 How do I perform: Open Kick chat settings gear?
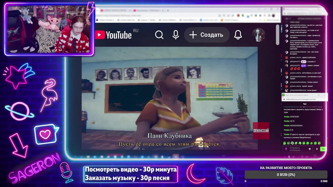[x=317, y=149]
